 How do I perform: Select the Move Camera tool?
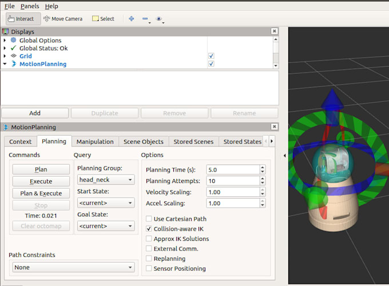(x=63, y=19)
